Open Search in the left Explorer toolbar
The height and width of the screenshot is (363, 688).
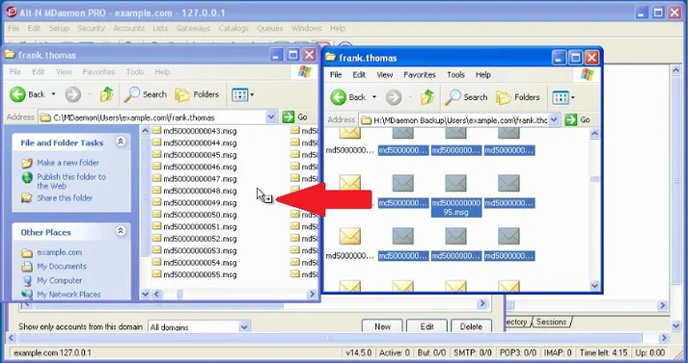[x=146, y=94]
